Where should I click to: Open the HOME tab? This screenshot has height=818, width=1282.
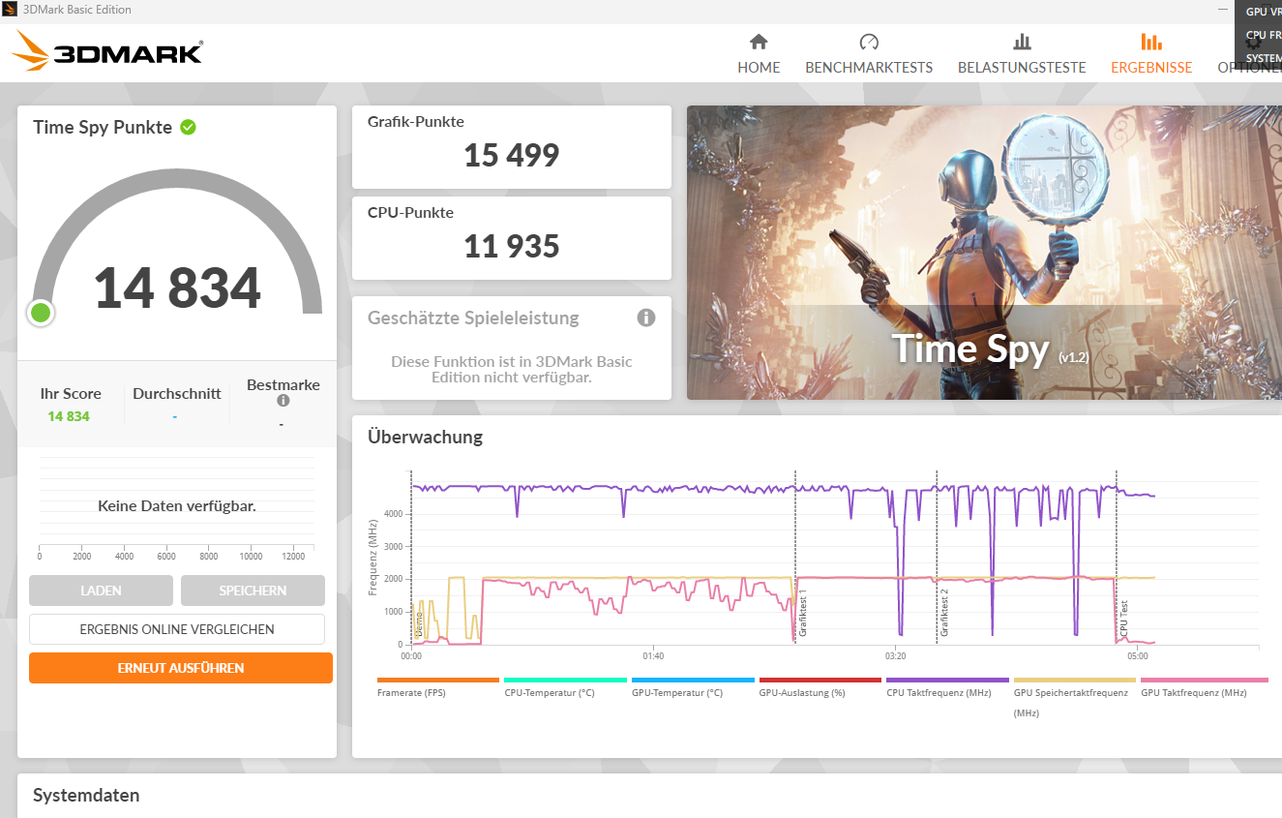pos(759,68)
